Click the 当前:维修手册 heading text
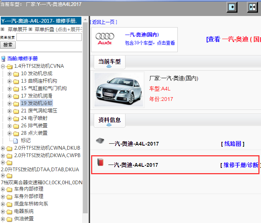The width and height of the screenshot is (261, 223). click(22, 58)
